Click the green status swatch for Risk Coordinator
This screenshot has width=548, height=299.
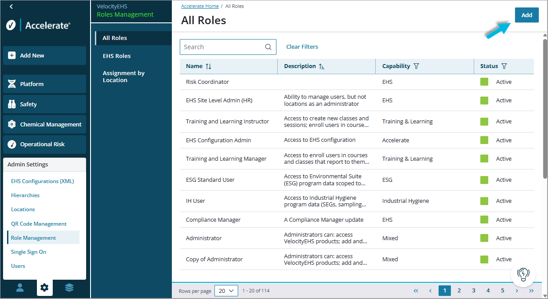[x=484, y=82]
